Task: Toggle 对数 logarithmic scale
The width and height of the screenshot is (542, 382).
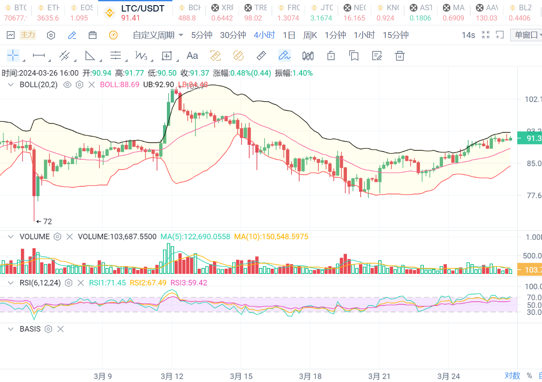Action: pyautogui.click(x=512, y=375)
